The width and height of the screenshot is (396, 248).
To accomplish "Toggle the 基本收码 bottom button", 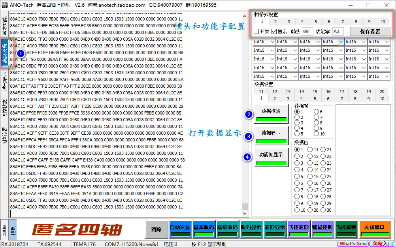I will coord(204,229).
